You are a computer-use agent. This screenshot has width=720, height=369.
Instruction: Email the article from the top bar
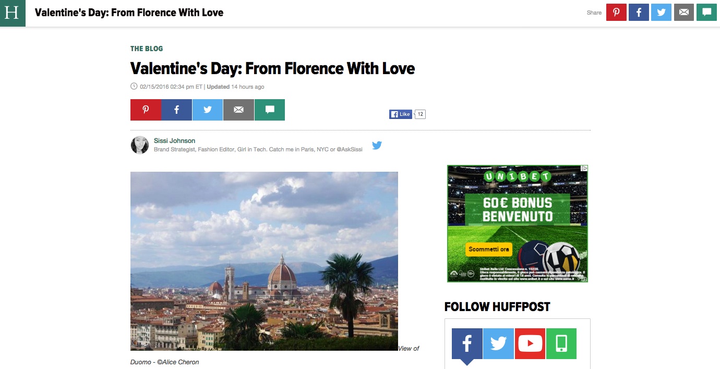tap(683, 13)
